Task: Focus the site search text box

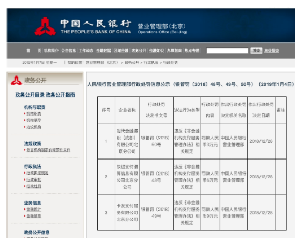Action: (x=227, y=51)
